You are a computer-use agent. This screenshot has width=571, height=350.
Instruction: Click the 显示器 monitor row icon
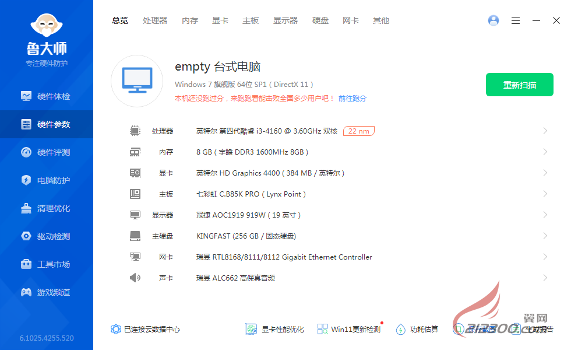(135, 215)
